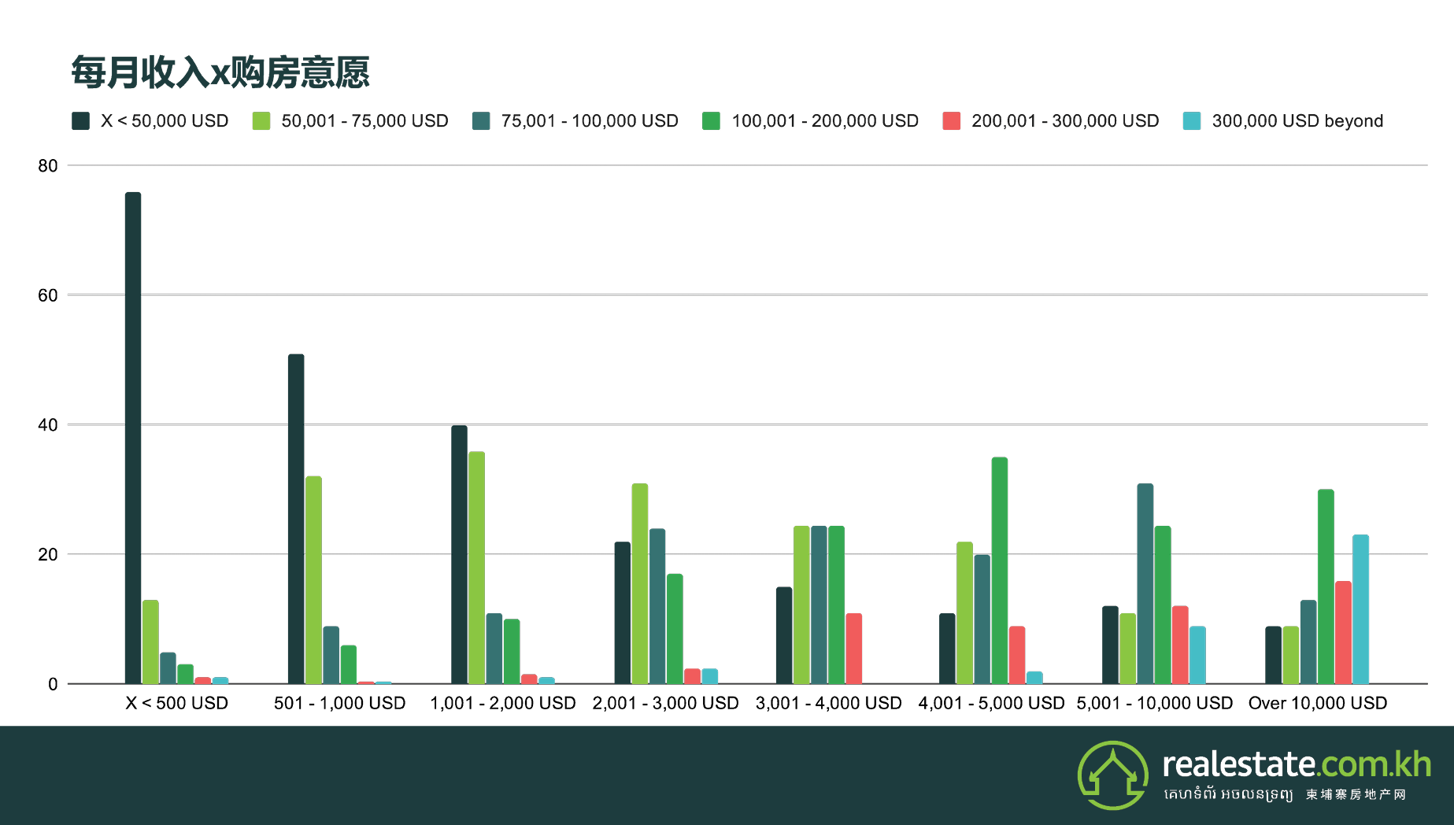Viewport: 1454px width, 825px height.
Task: Click the lime green bar in 2,001 - 3,000 USD group
Action: coord(639,583)
